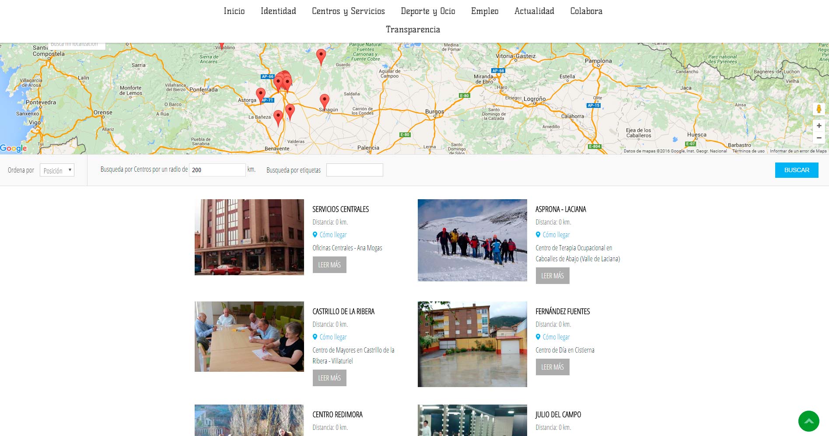Open the Centro Redimora photo
The height and width of the screenshot is (436, 829).
(x=249, y=420)
